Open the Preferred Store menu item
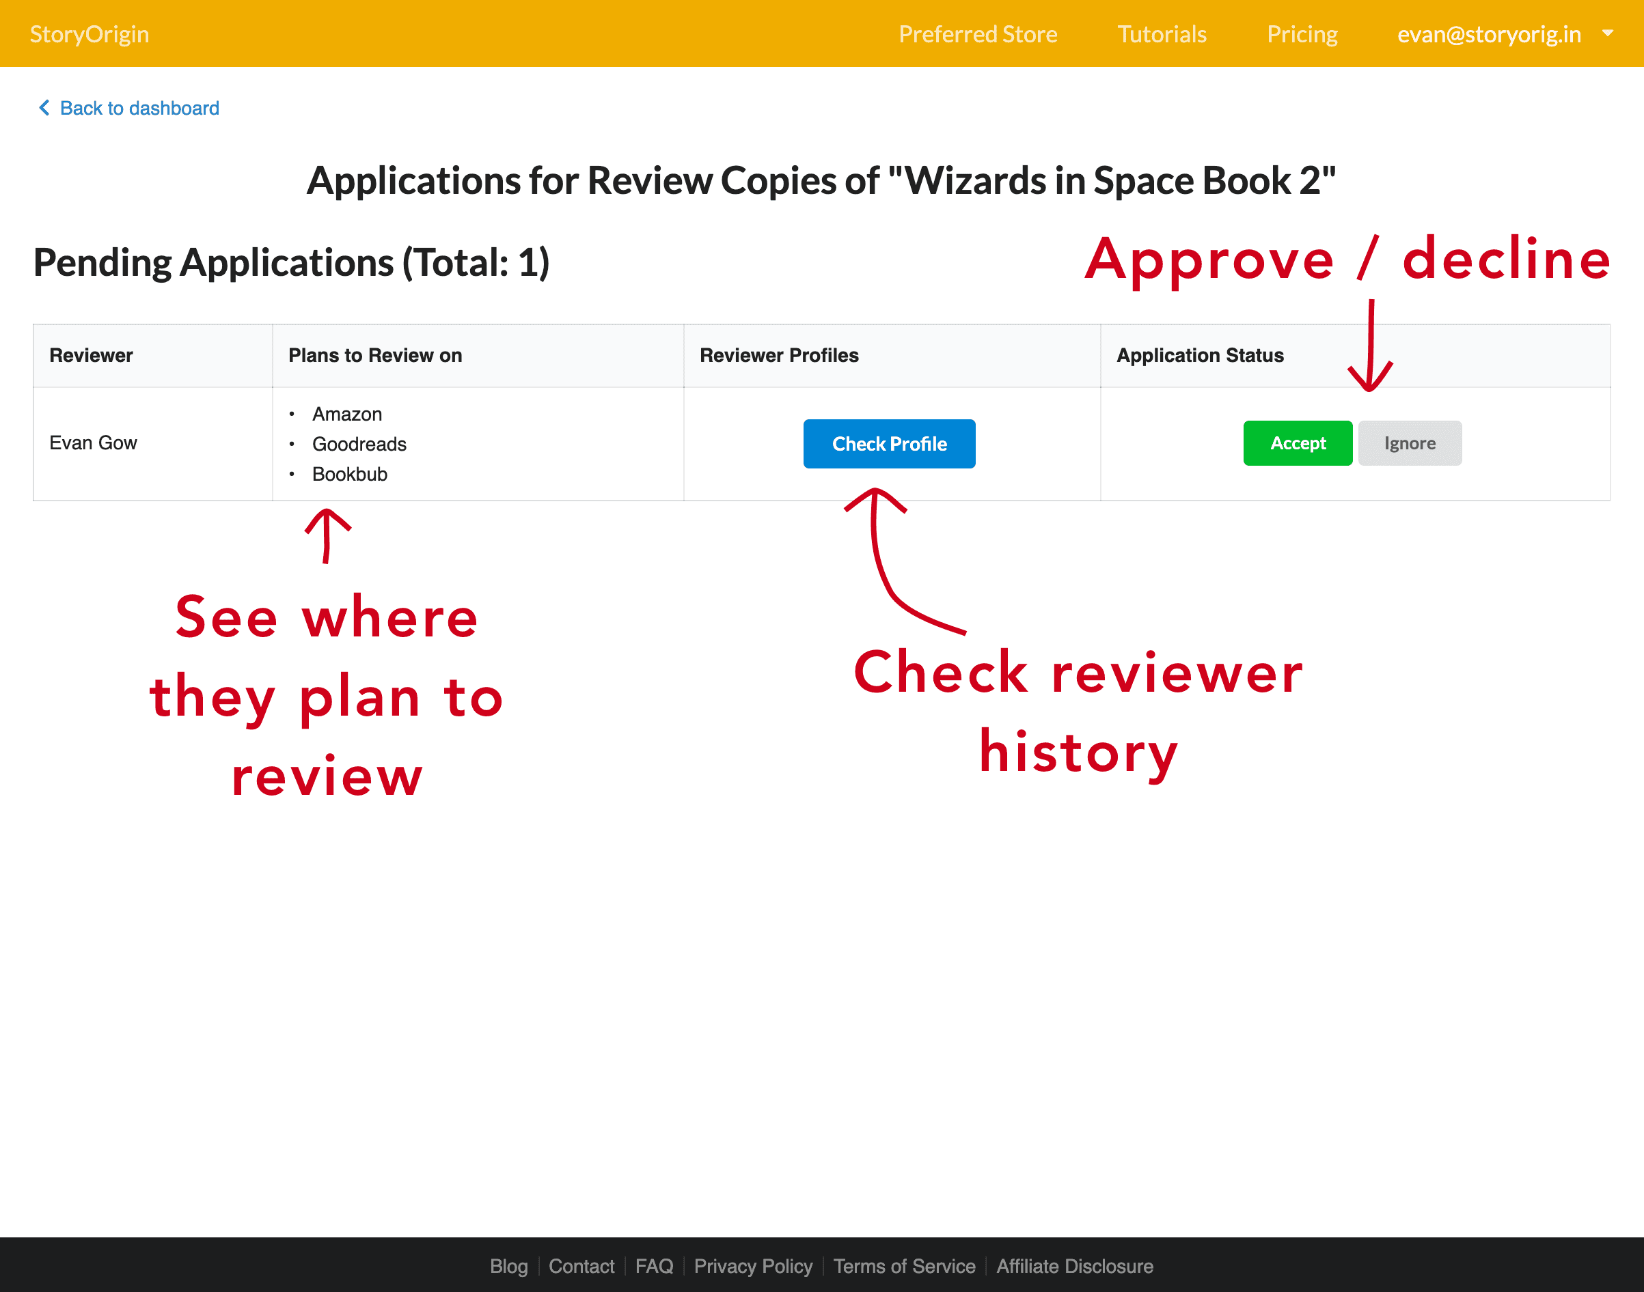Viewport: 1644px width, 1292px height. [978, 33]
